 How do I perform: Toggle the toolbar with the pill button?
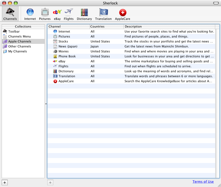[x=216, y=3]
